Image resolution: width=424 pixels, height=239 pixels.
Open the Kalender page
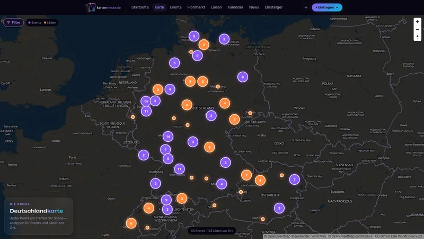coord(235,7)
